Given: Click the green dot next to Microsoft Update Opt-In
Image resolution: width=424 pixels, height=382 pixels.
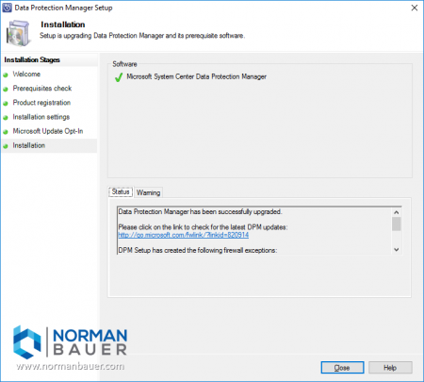Looking at the screenshot, I should pos(6,132).
